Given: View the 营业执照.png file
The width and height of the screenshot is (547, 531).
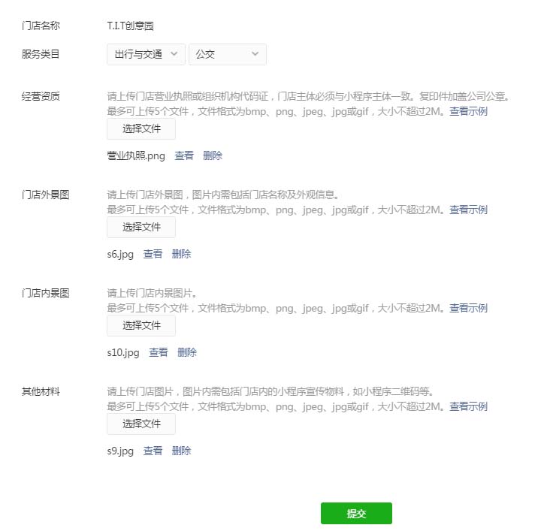Looking at the screenshot, I should [x=184, y=155].
